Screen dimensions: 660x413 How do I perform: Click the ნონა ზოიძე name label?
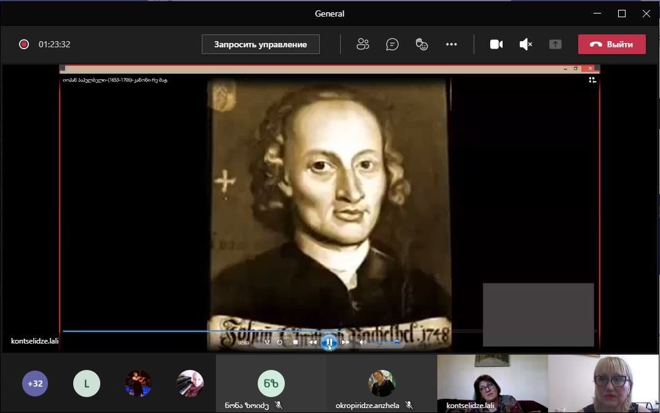pos(247,406)
